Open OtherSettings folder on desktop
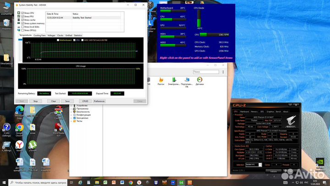 click(6, 59)
